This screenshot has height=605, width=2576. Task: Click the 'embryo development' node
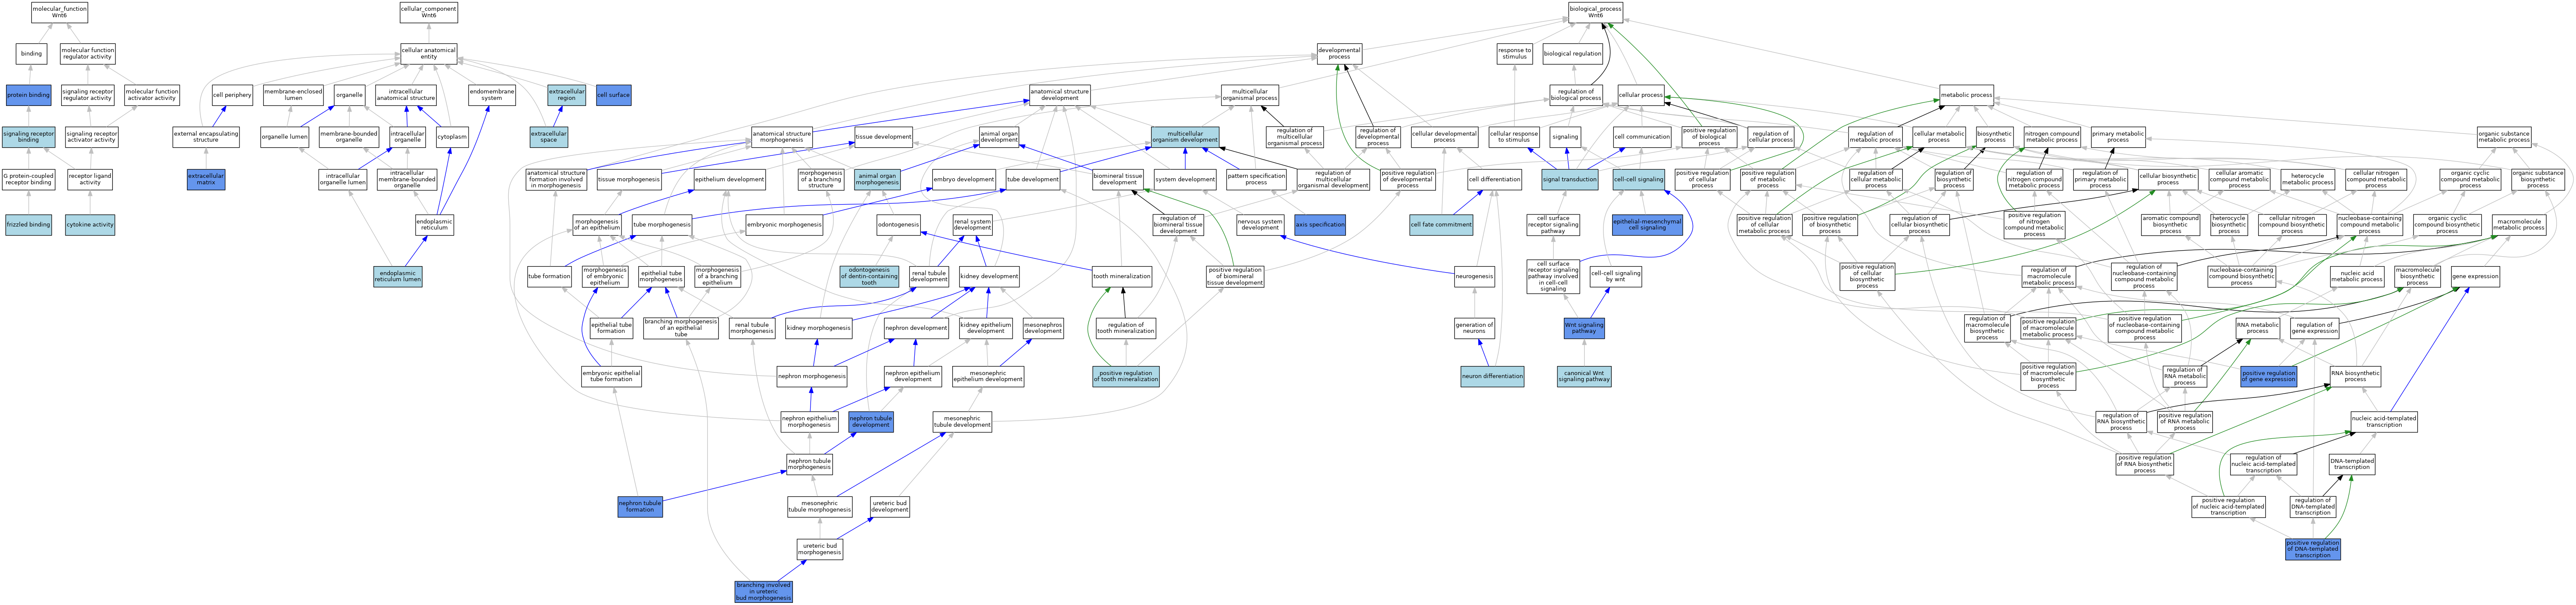point(963,179)
